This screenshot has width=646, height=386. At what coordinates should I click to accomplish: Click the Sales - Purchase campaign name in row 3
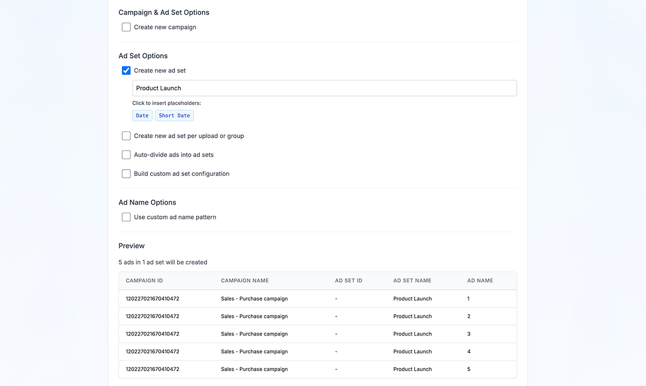254,334
